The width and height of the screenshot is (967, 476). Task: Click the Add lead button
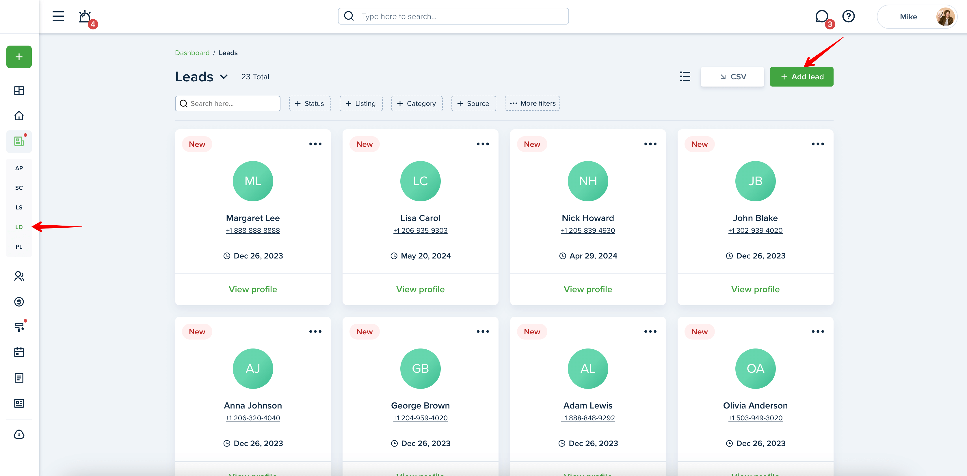point(802,77)
